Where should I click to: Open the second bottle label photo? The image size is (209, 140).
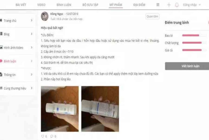100,109
